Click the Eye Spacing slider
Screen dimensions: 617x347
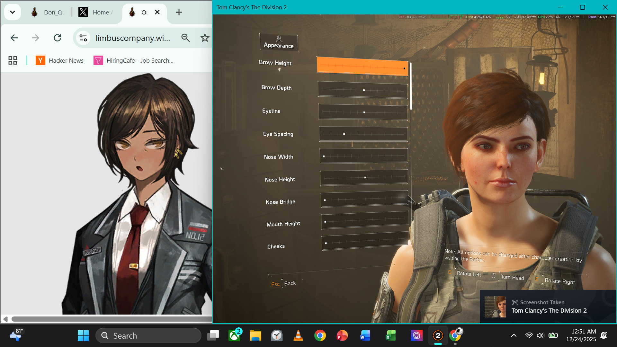363,134
